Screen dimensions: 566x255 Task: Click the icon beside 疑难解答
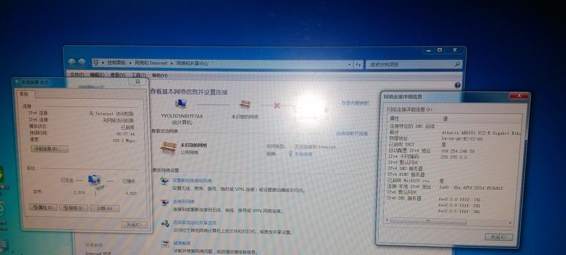pos(165,244)
